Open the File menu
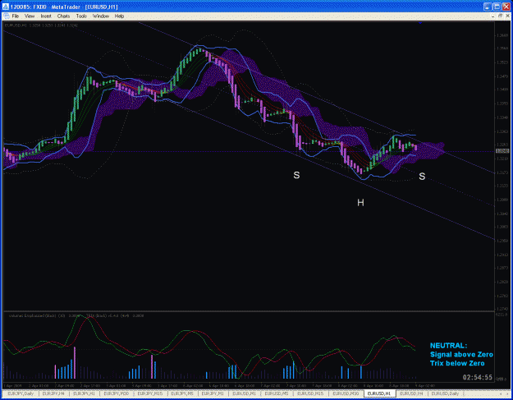Viewport: 513px width, 400px height. [16, 16]
